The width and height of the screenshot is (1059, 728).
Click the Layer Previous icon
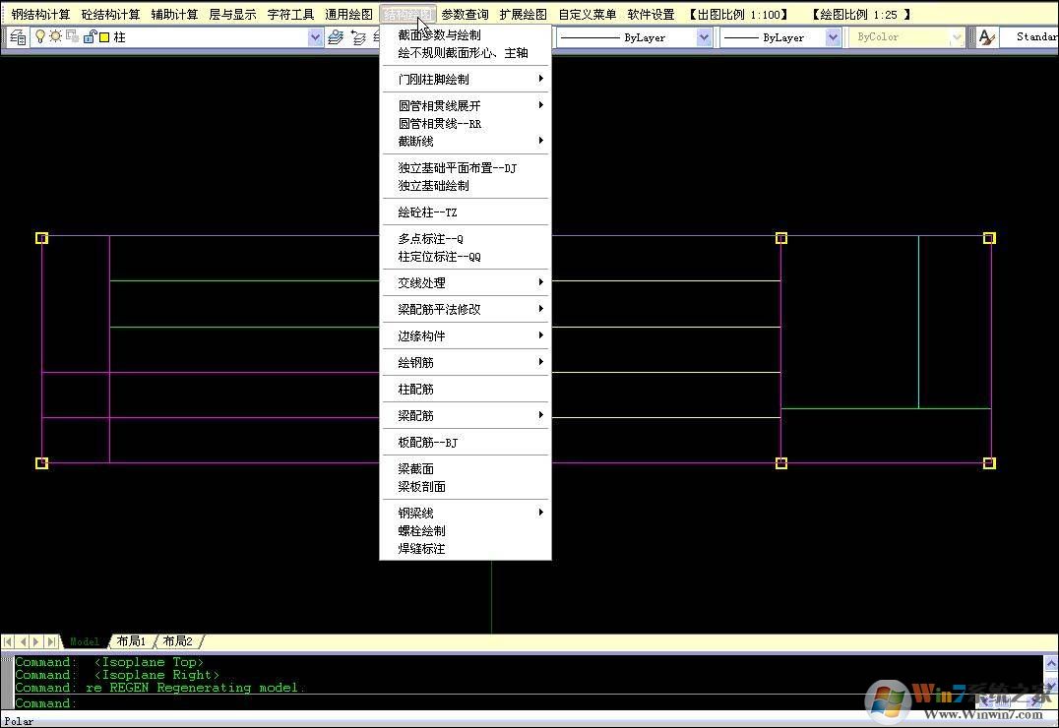click(359, 37)
